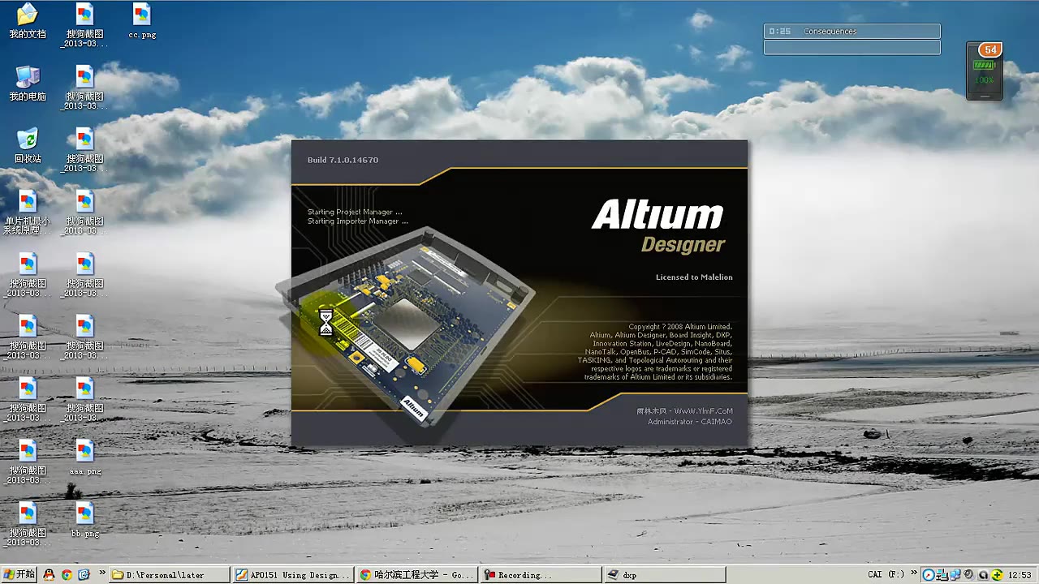1039x584 pixels.
Task: Click the Consequences playback progress bar
Action: [851, 47]
